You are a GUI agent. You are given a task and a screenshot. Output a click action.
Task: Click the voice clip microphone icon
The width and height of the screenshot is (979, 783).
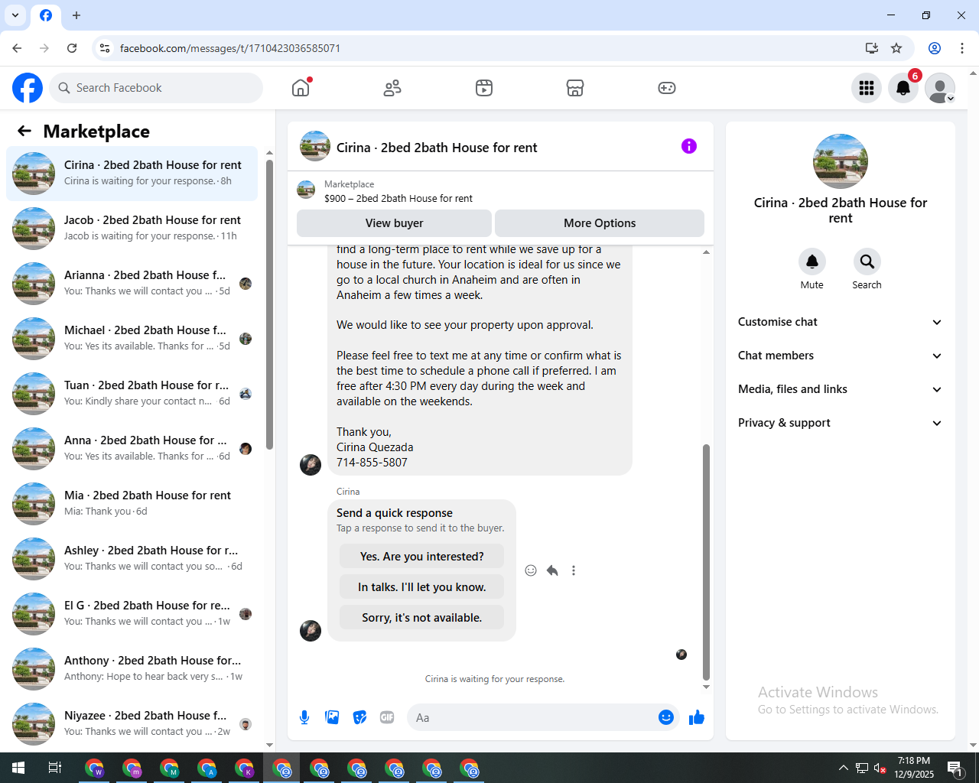304,717
